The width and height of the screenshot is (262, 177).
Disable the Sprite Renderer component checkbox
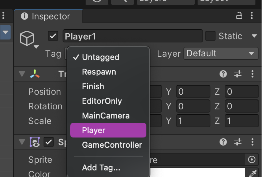point(49,142)
